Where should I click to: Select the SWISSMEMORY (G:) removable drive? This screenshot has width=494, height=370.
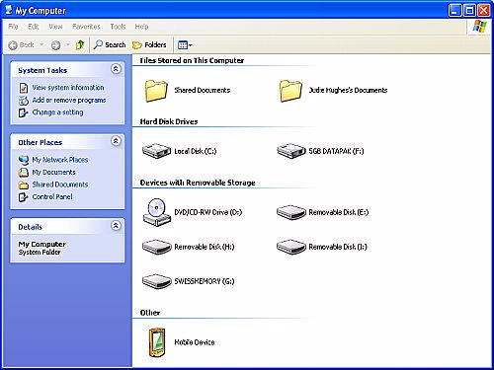(x=189, y=281)
